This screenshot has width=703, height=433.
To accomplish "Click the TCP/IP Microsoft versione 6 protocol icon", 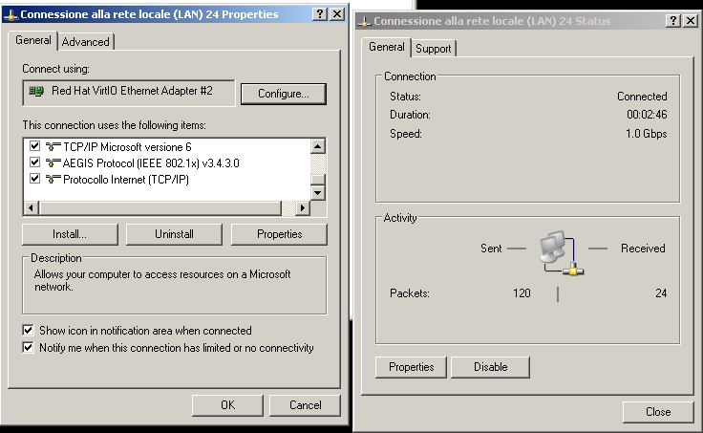I will coord(53,146).
